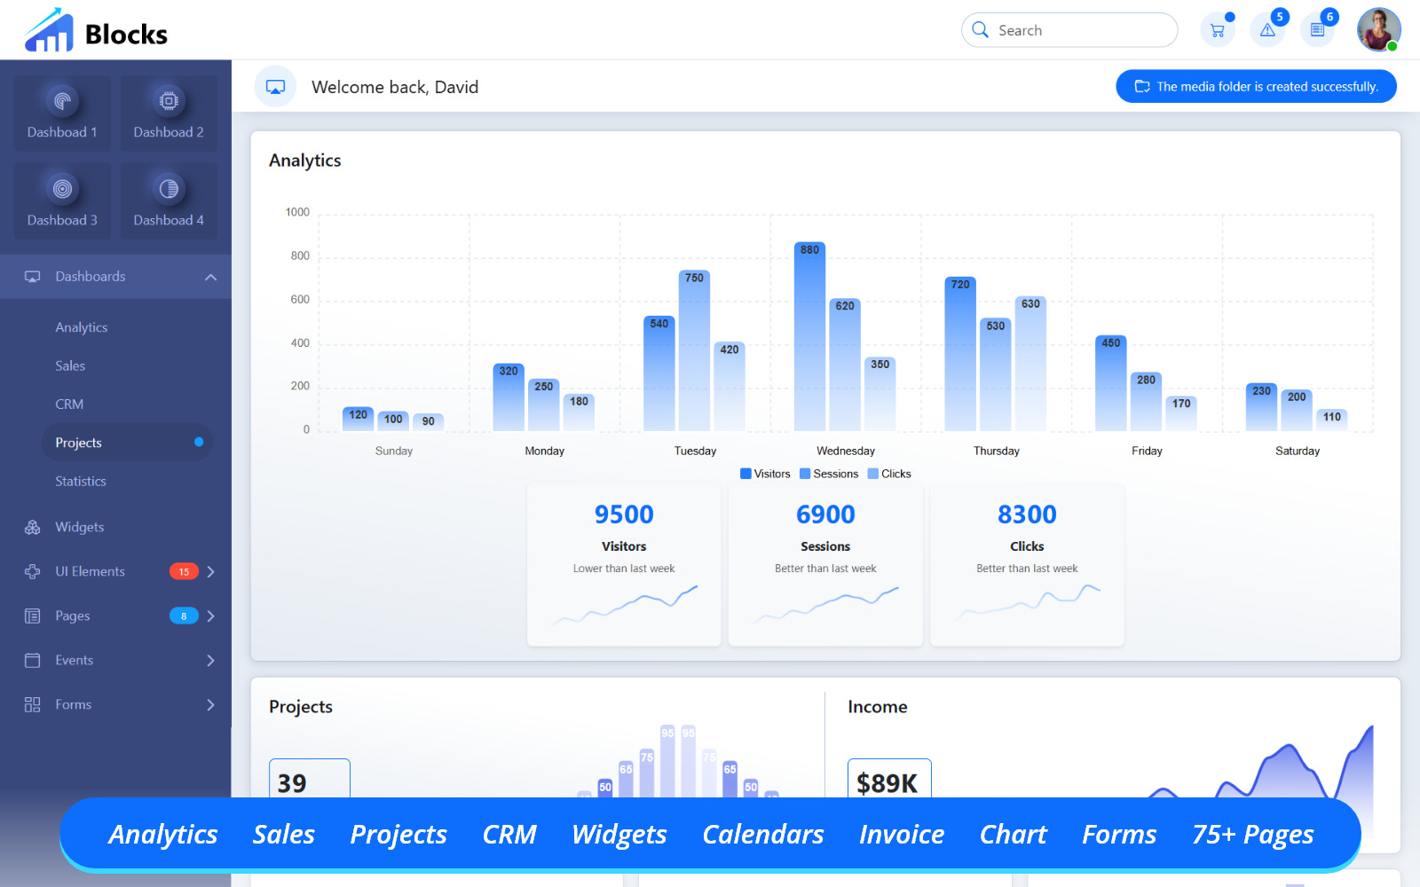
Task: Open tasks list icon with badge 6
Action: [x=1318, y=29]
